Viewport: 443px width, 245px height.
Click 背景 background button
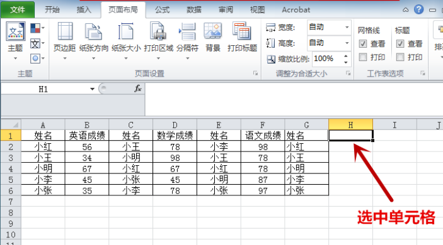click(x=213, y=36)
